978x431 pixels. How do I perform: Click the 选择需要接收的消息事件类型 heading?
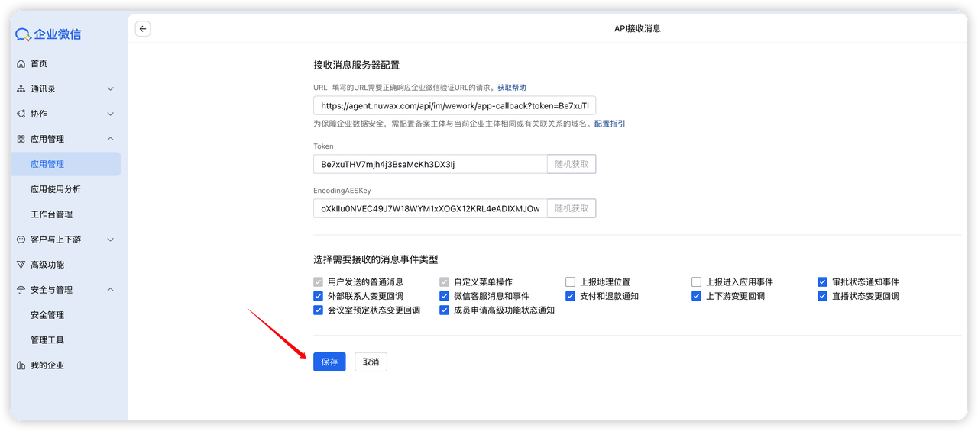point(376,260)
